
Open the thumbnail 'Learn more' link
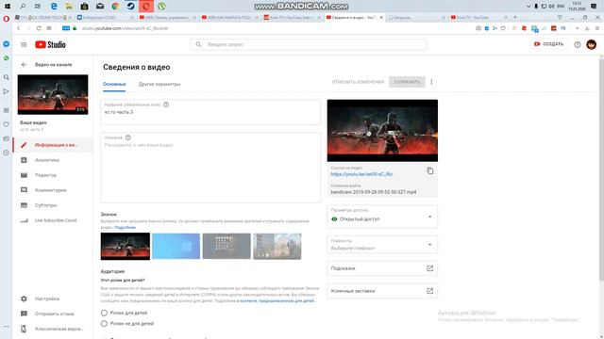click(125, 228)
